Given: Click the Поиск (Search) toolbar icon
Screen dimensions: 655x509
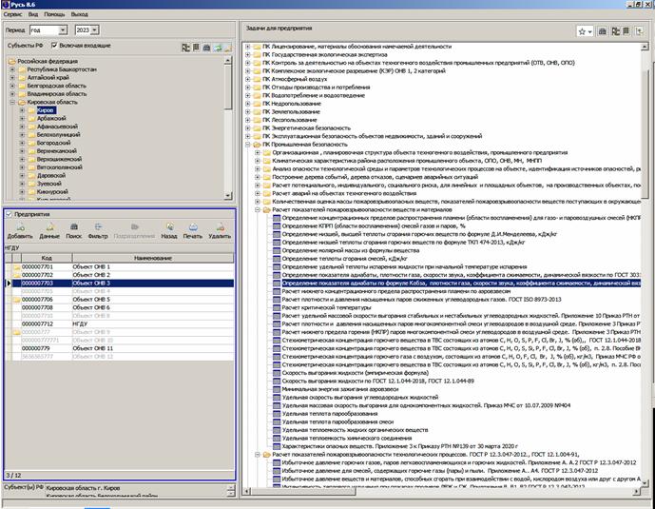Looking at the screenshot, I should pyautogui.click(x=73, y=229).
